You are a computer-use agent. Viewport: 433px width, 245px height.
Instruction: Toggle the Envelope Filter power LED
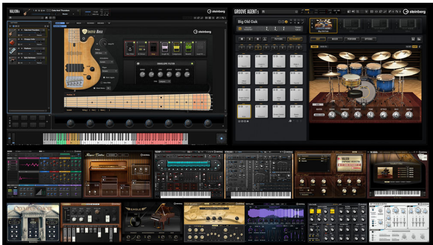point(192,64)
